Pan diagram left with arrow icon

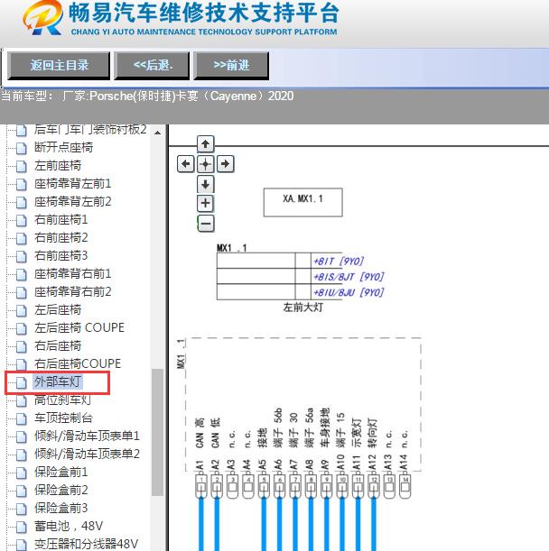click(x=185, y=164)
